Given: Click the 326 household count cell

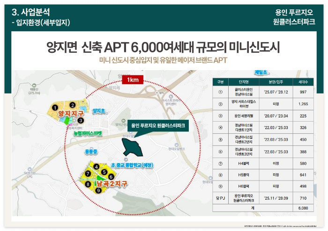Looking at the screenshot, I should (303, 128).
